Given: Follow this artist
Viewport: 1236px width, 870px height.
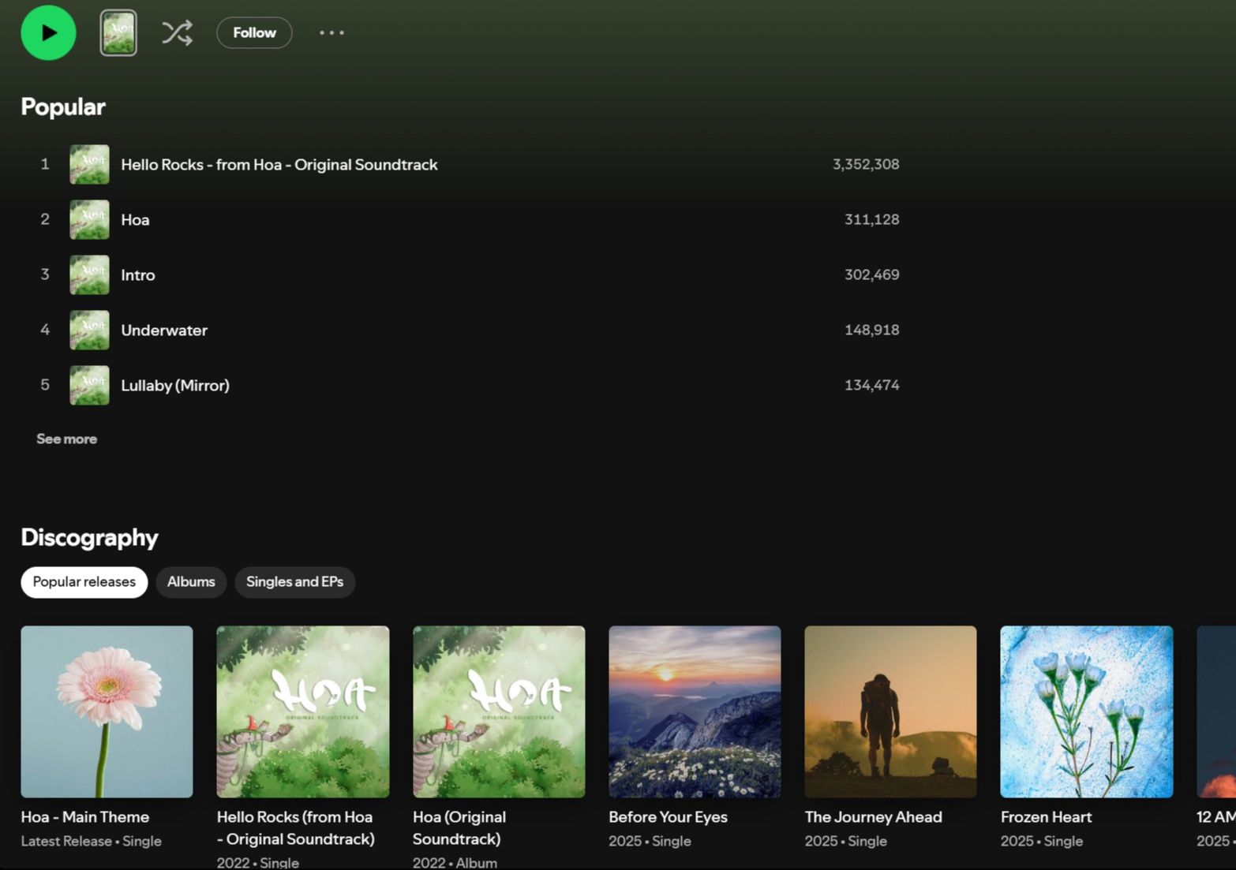Looking at the screenshot, I should [x=254, y=33].
